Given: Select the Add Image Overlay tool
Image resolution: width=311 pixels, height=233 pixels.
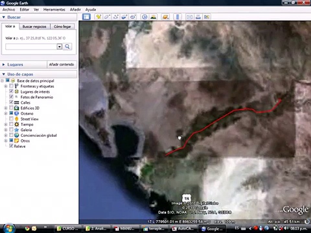Looking at the screenshot, I should coord(124,17).
